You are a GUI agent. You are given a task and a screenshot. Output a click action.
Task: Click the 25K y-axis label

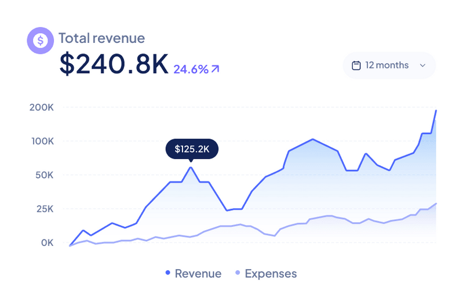(43, 208)
